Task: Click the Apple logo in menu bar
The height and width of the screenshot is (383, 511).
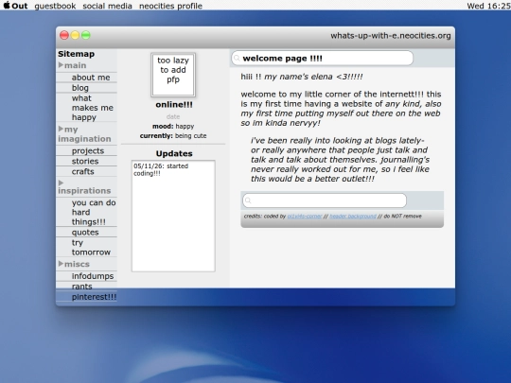Action: [x=7, y=6]
